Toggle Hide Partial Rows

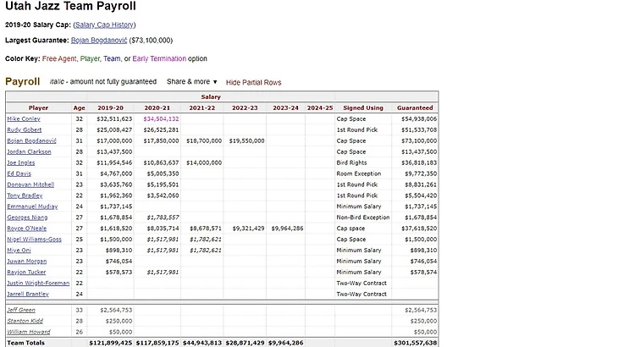click(x=253, y=82)
